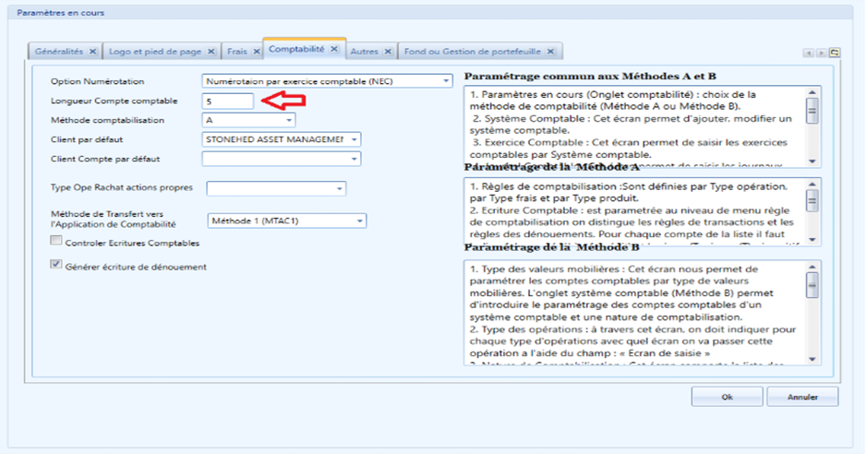This screenshot has width=866, height=454.
Task: Click the Longueur Compte comptable input field
Action: pyautogui.click(x=228, y=102)
